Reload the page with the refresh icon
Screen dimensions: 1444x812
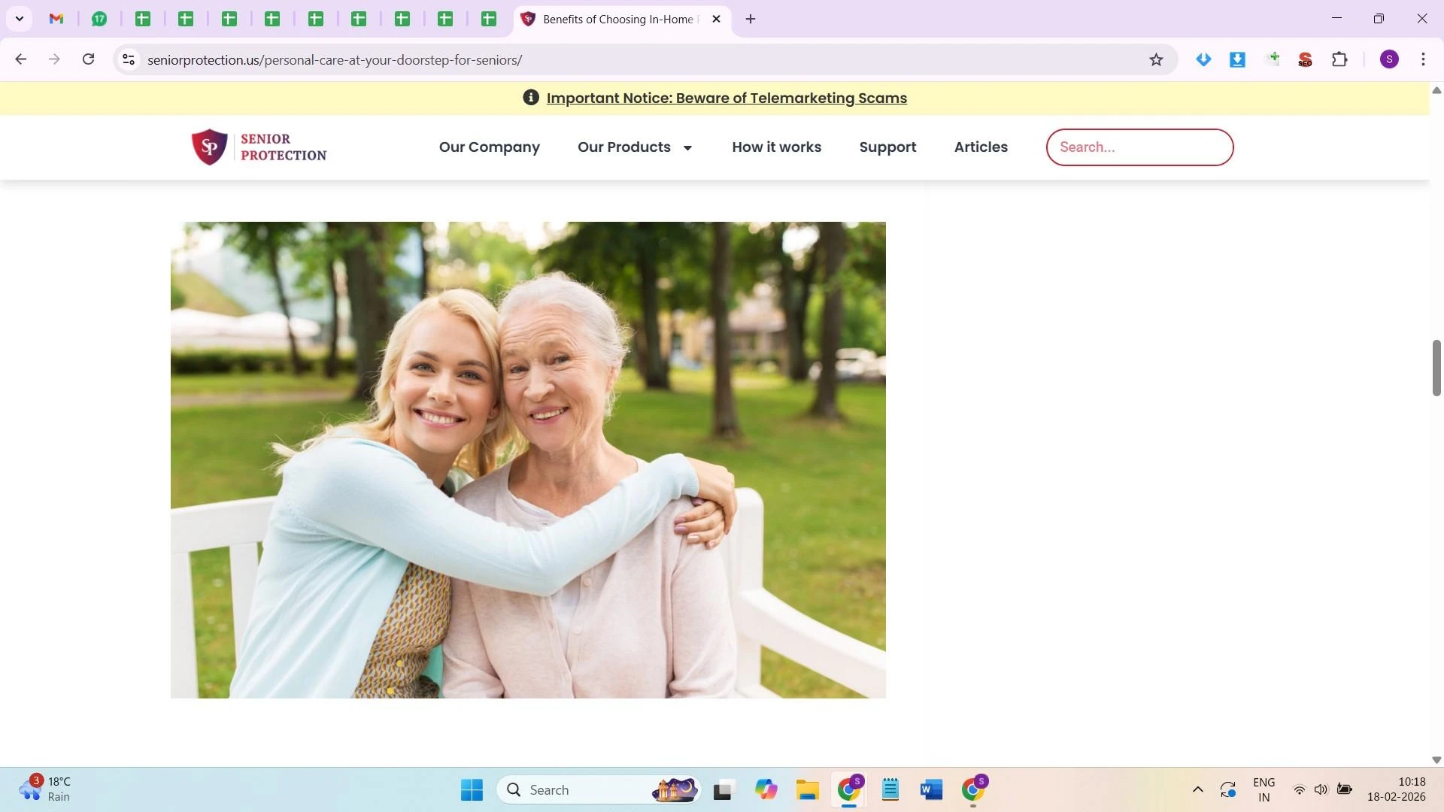pyautogui.click(x=89, y=59)
